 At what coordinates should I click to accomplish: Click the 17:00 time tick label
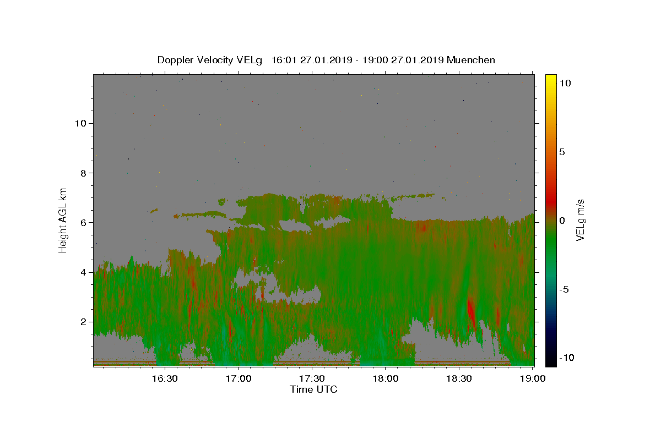pyautogui.click(x=239, y=378)
